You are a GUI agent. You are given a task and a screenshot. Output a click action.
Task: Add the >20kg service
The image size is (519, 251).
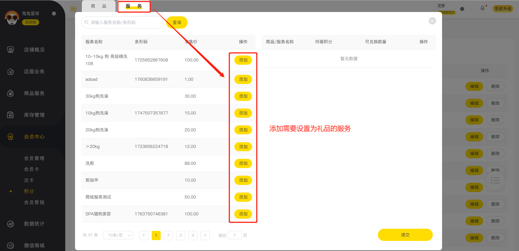(243, 147)
